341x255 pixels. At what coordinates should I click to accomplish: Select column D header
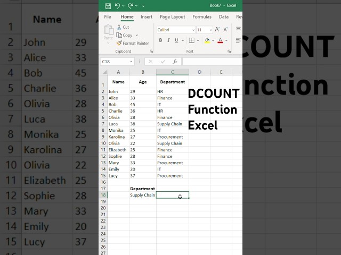tap(199, 72)
